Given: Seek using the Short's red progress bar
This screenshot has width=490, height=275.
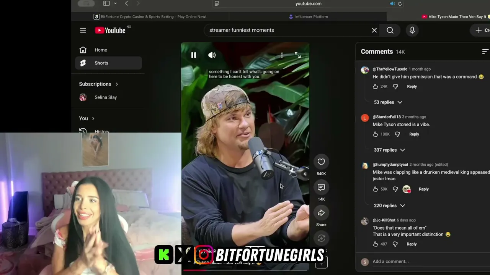Looking at the screenshot, I should [x=245, y=270].
